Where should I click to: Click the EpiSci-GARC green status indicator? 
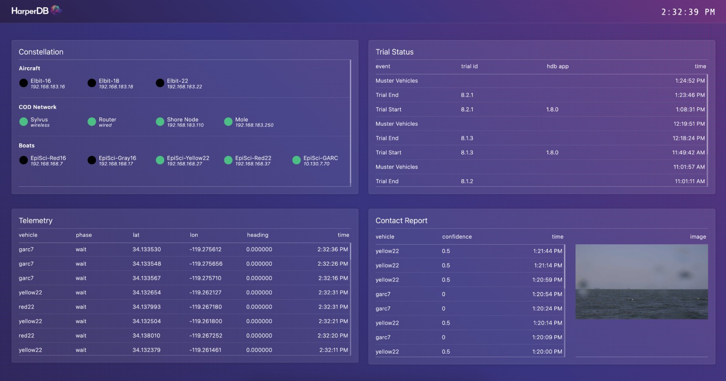tap(296, 160)
